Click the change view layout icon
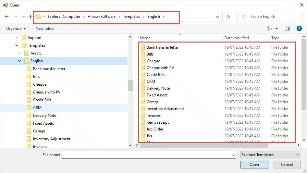This screenshot has height=173, width=307. click(x=269, y=29)
